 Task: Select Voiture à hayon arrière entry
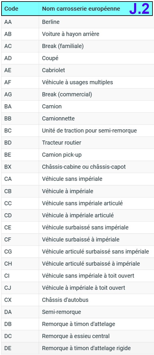(71, 34)
